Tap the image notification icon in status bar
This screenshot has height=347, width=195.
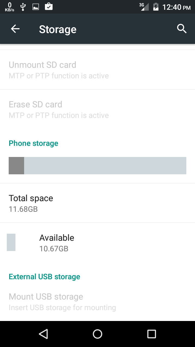[x=36, y=7]
